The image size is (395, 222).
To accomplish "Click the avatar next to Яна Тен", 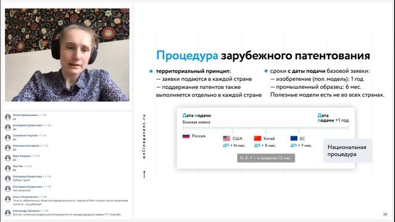I will click(8, 168).
